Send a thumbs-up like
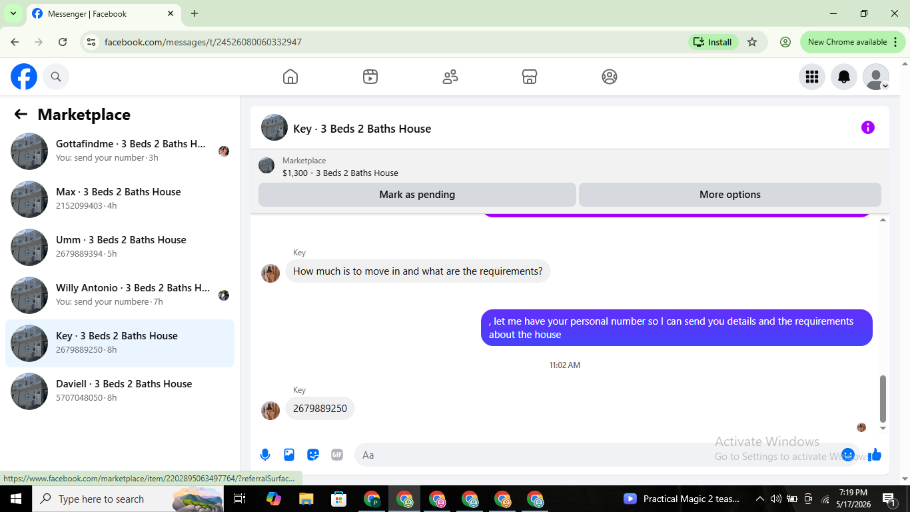 875,455
